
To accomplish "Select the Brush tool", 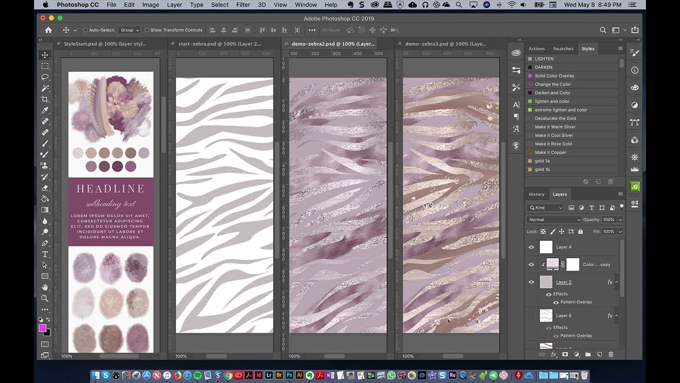I will point(45,144).
